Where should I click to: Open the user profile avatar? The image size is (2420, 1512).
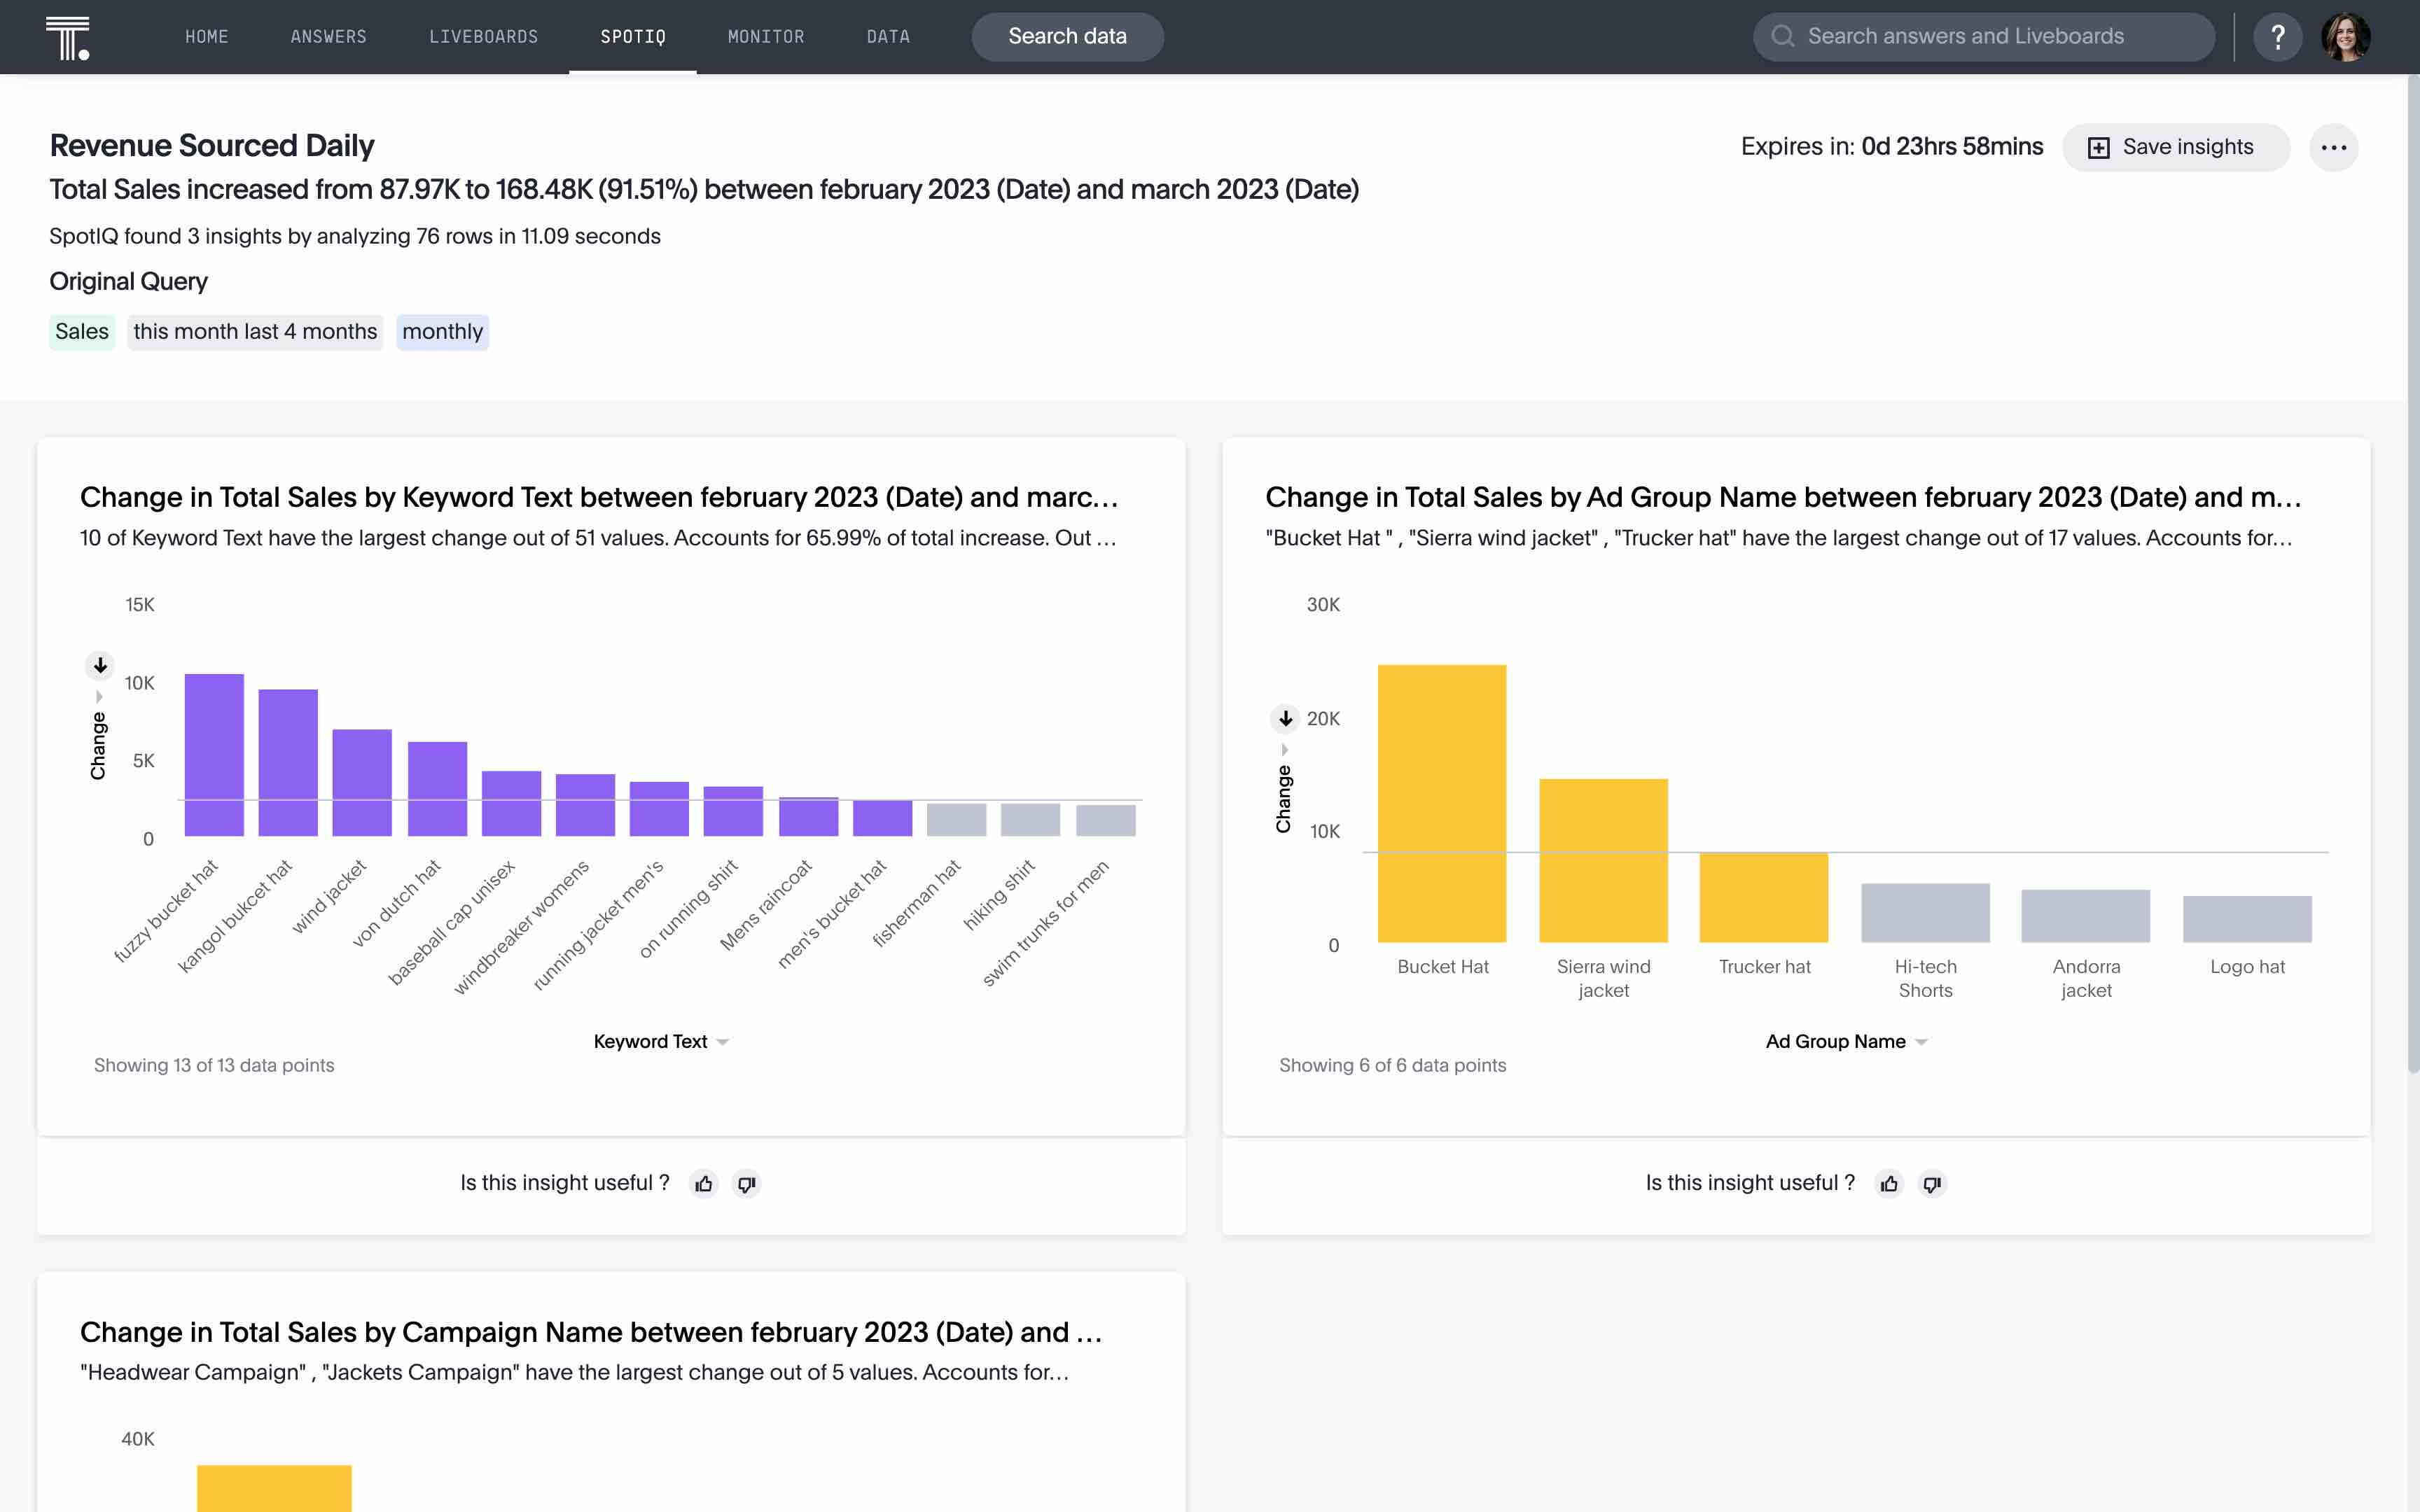(2345, 37)
